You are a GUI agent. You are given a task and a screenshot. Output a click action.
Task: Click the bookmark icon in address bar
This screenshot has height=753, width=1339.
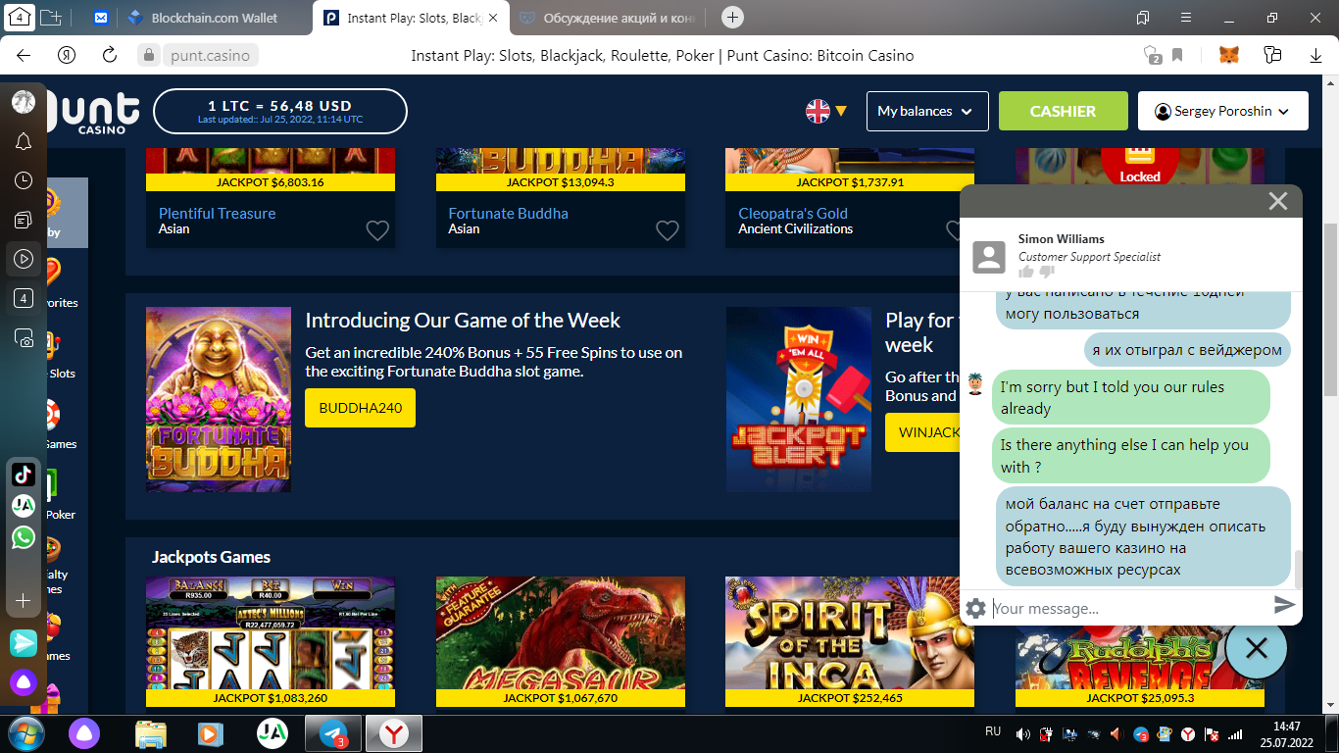1177,56
